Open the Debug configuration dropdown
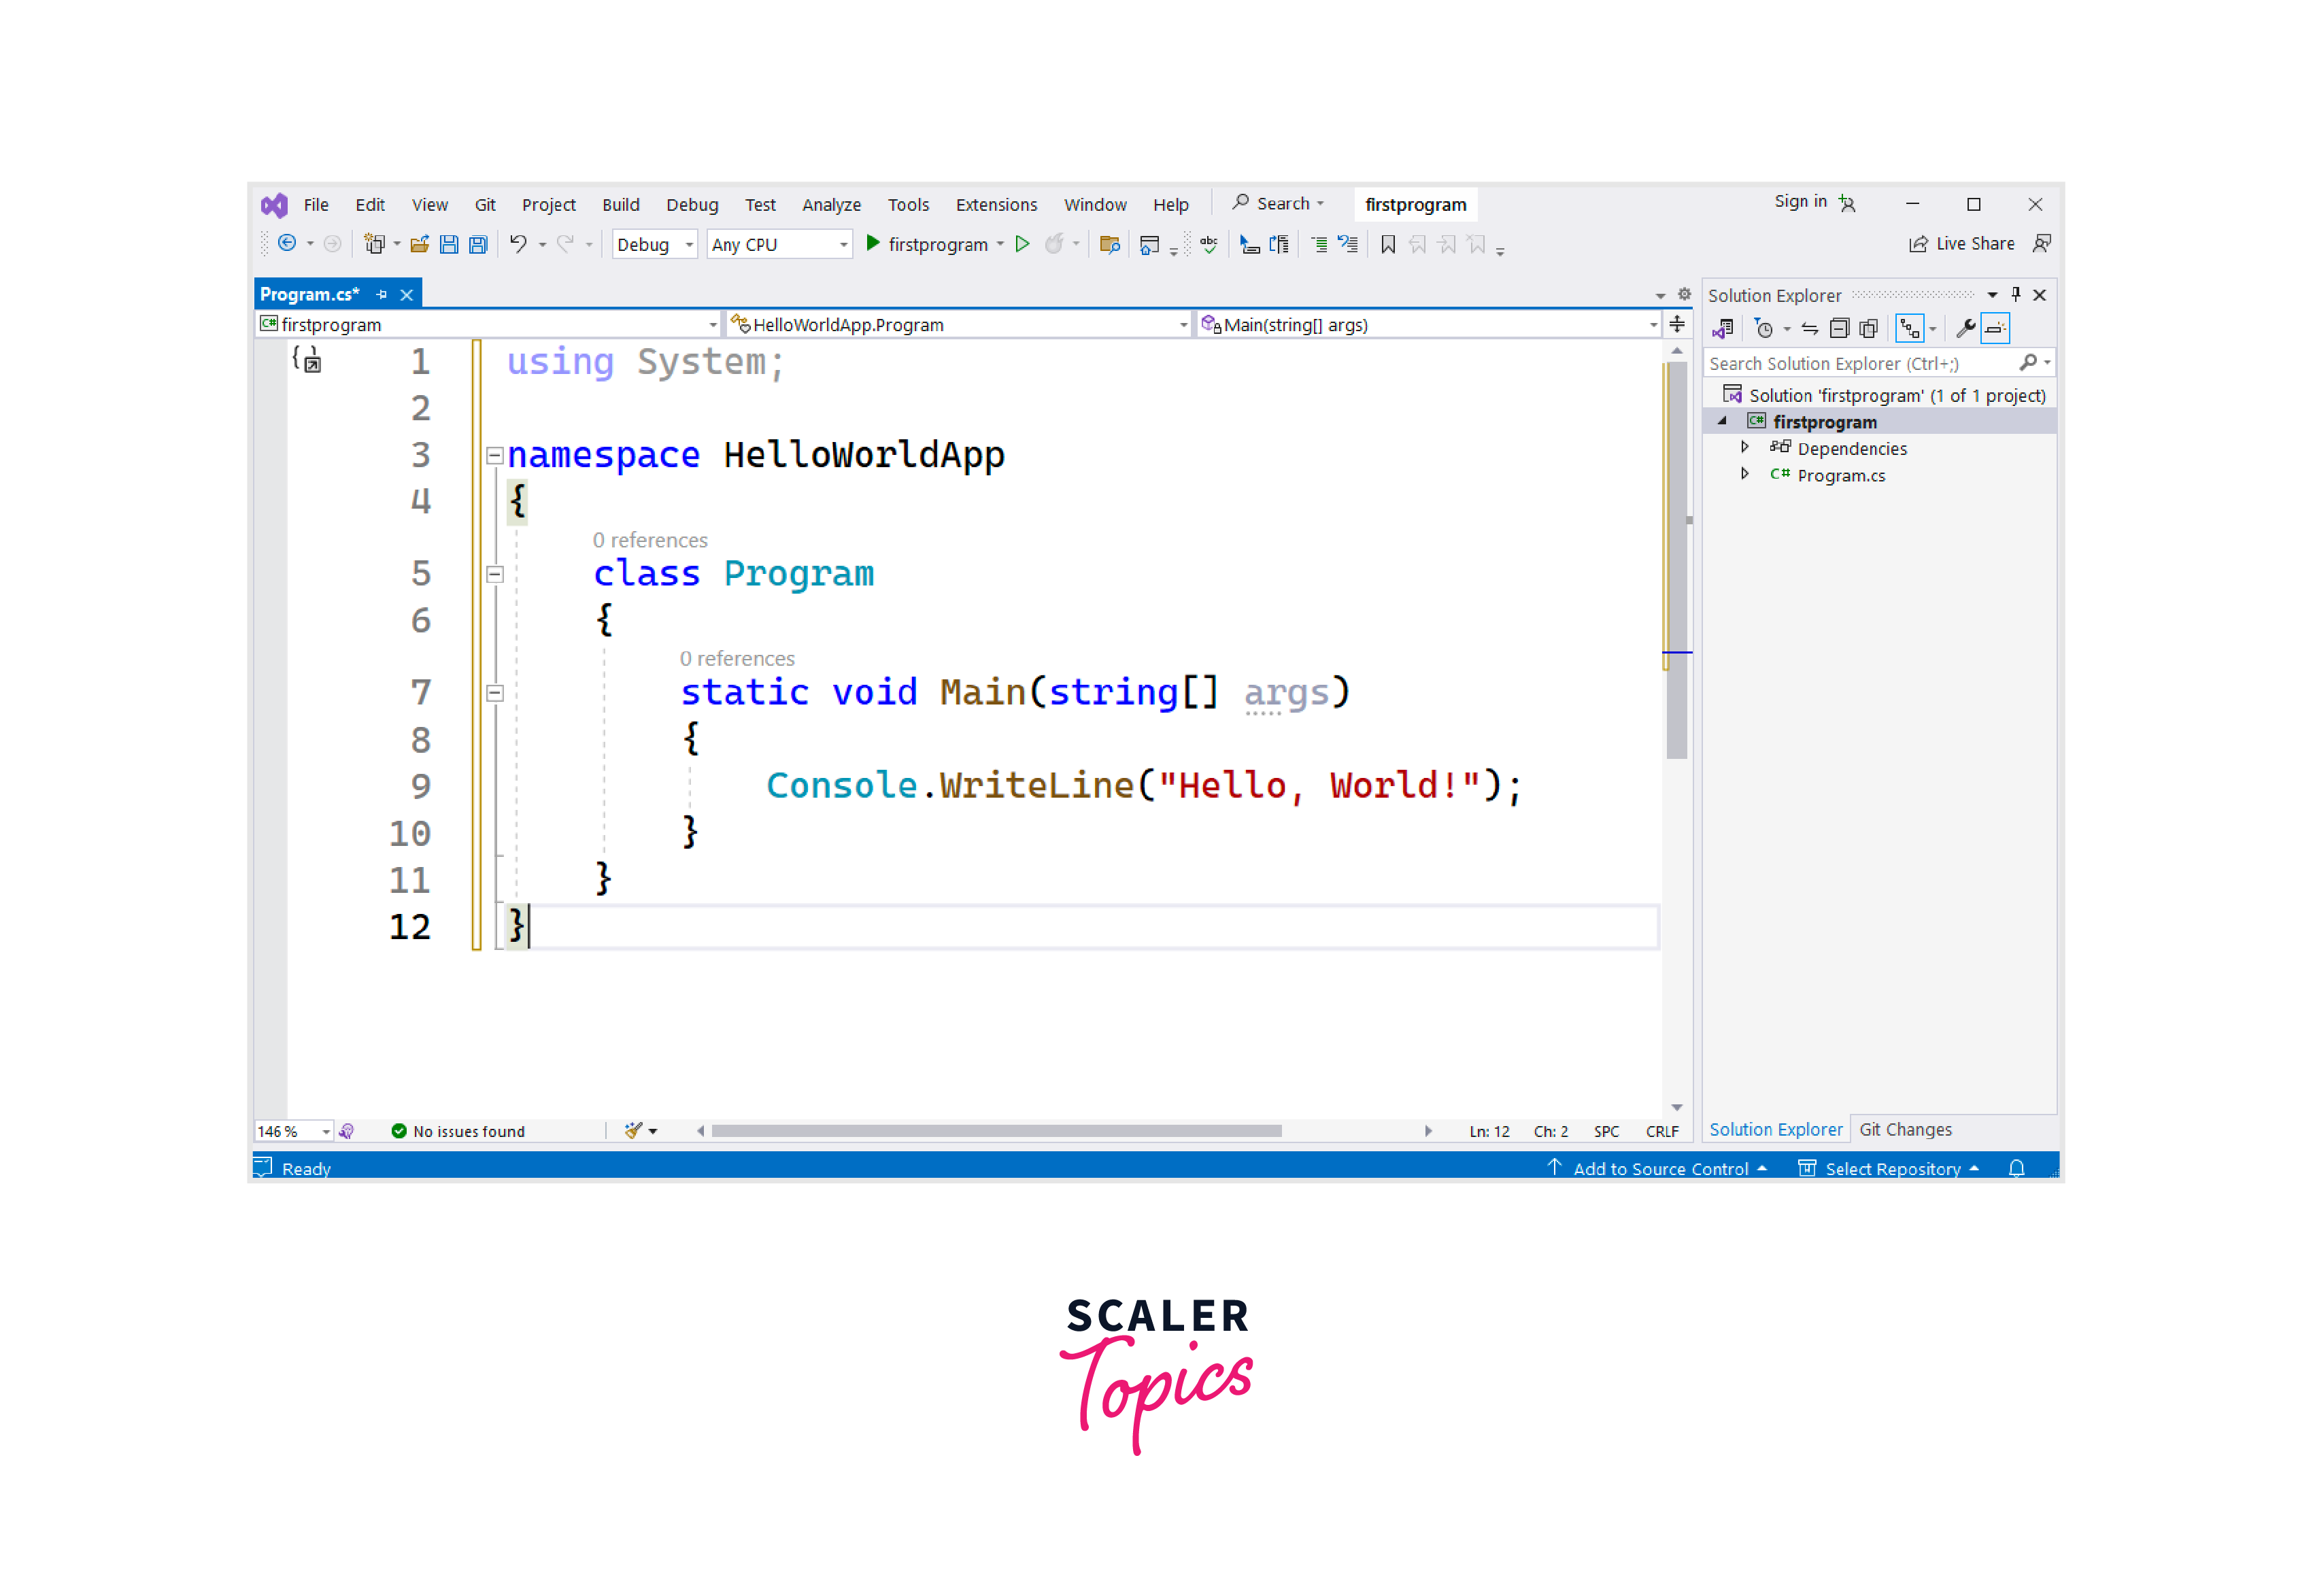Viewport: 2313px width, 1596px height. [650, 244]
